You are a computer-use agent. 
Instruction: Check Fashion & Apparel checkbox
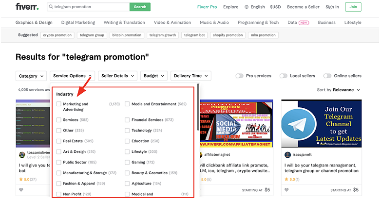pyautogui.click(x=58, y=183)
